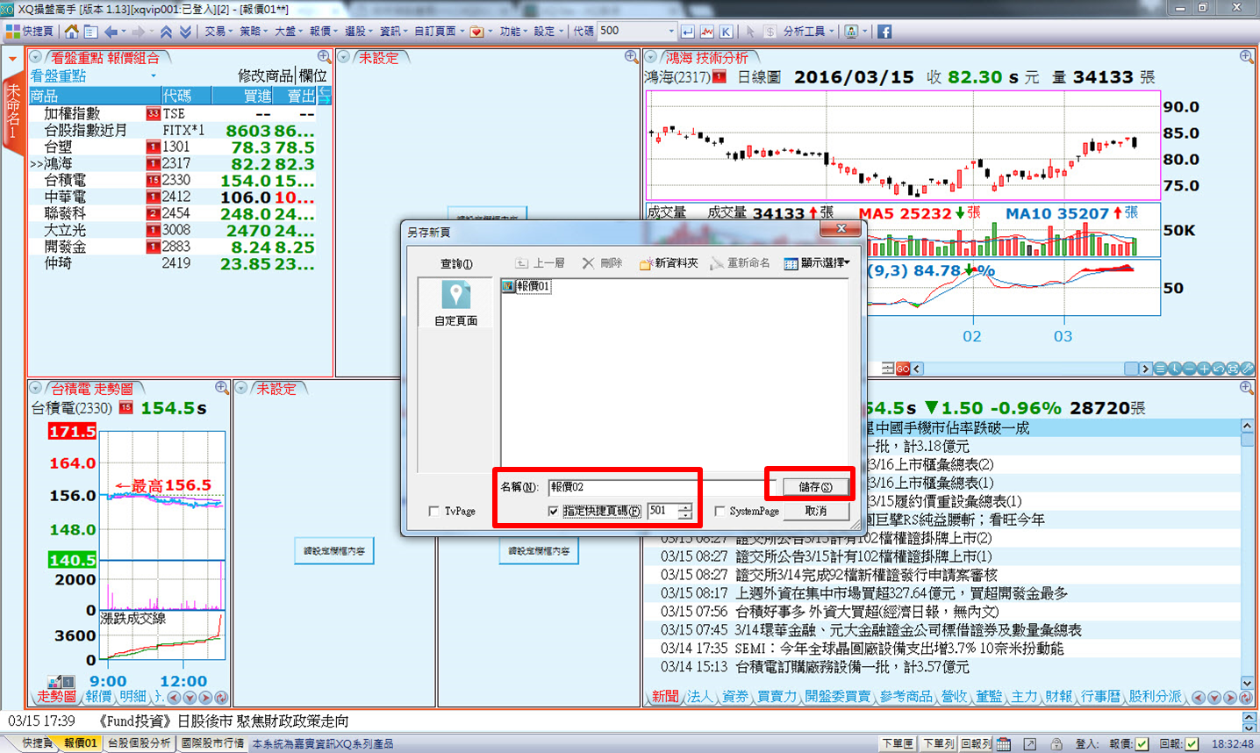Expand the 看盤重點 報價組合 panel menu circle
Viewport: 1260px width, 753px height.
click(36, 58)
